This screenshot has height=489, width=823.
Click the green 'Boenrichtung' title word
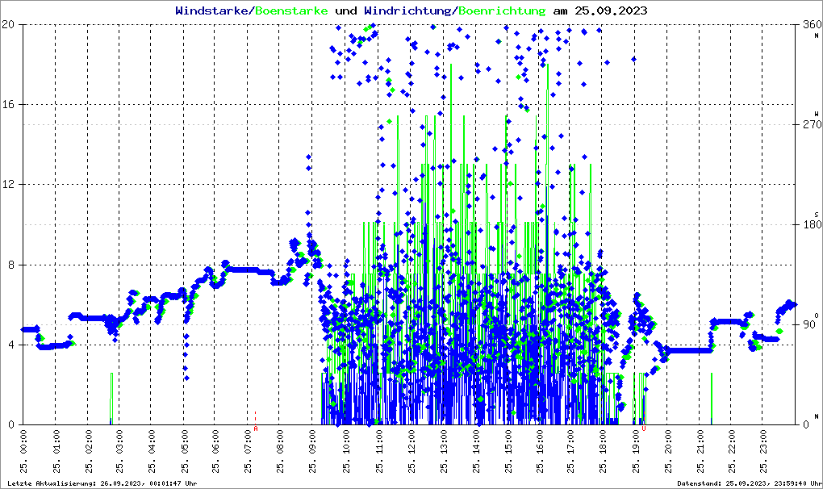[503, 10]
